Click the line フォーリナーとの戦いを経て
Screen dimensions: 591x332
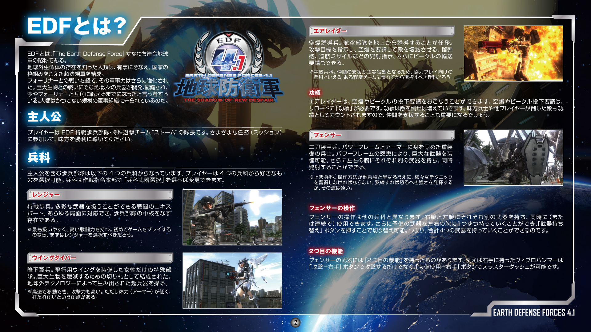tap(98, 81)
